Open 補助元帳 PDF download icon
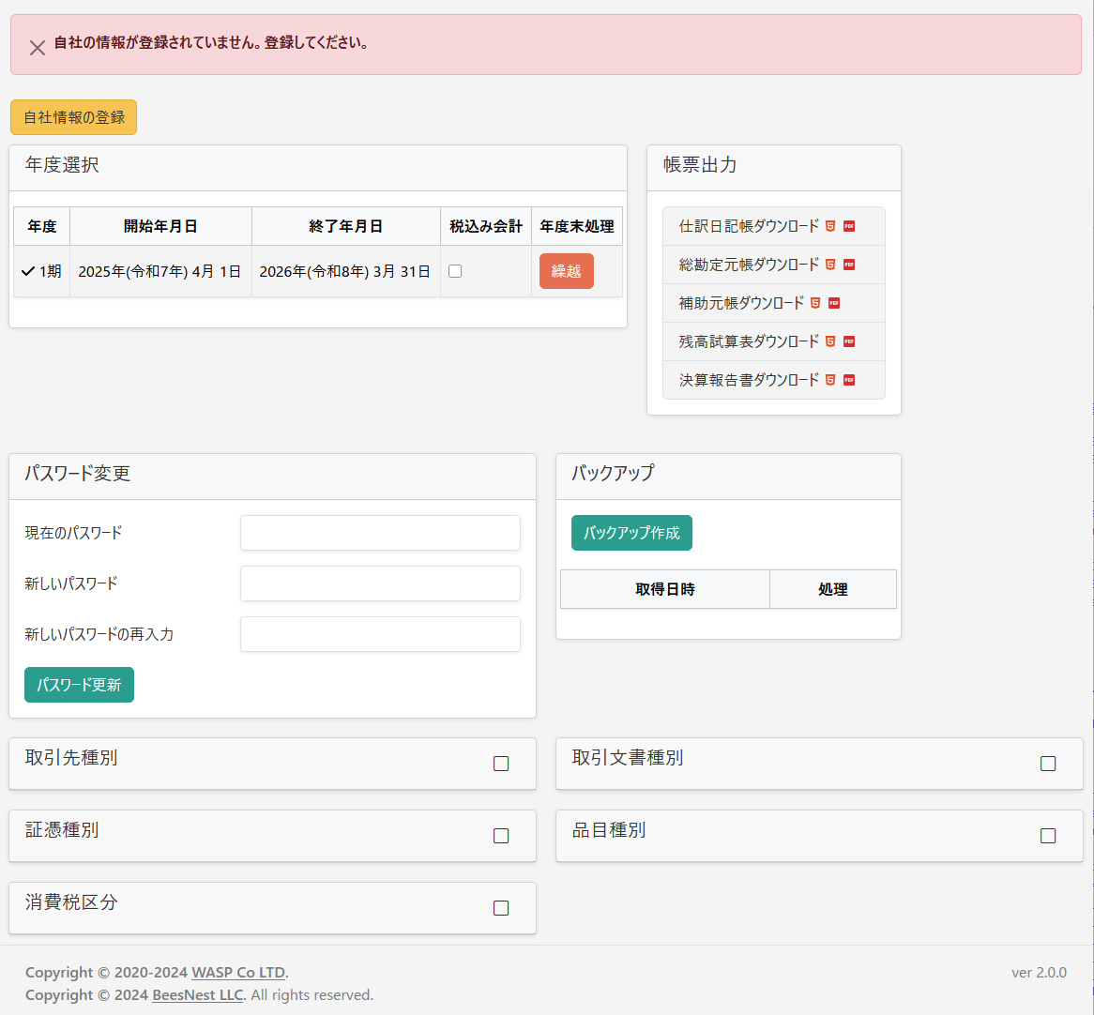This screenshot has height=1015, width=1094. (x=834, y=303)
